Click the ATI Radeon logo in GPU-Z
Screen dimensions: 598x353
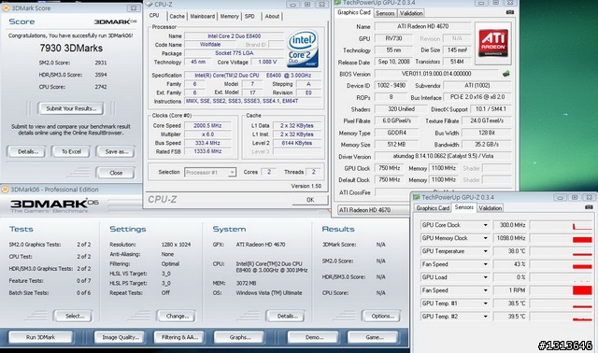point(492,44)
